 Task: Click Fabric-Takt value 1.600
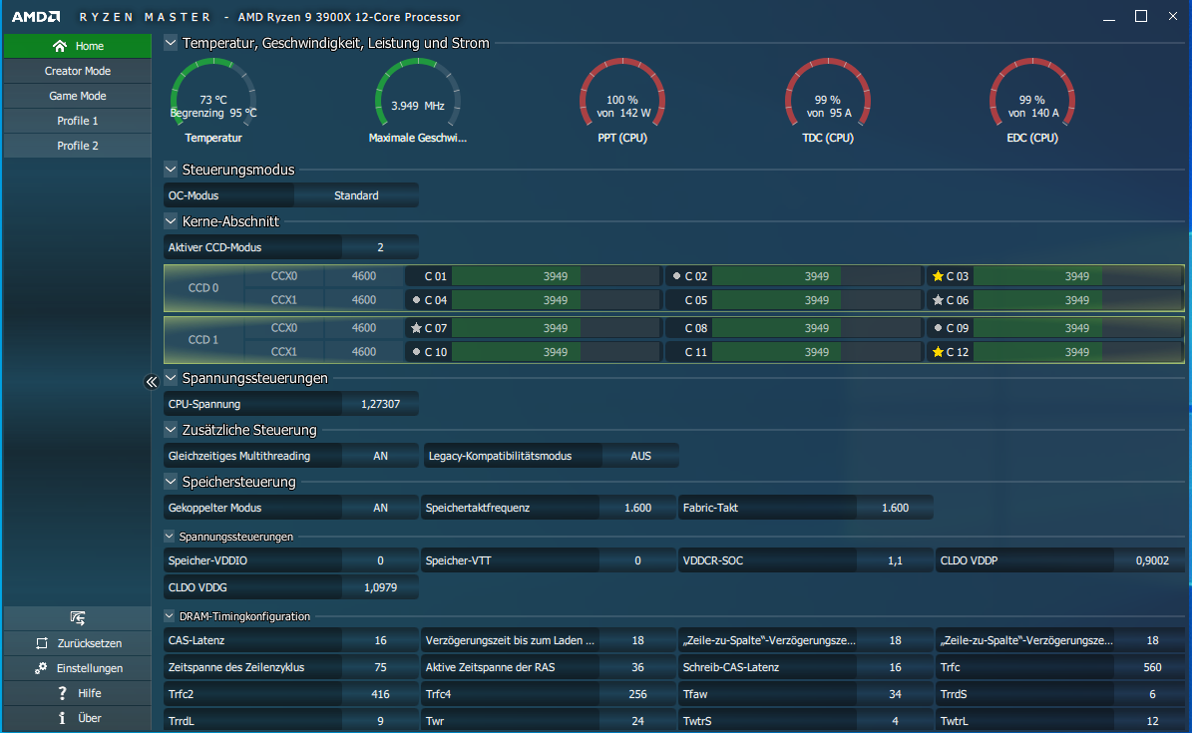[x=895, y=508]
